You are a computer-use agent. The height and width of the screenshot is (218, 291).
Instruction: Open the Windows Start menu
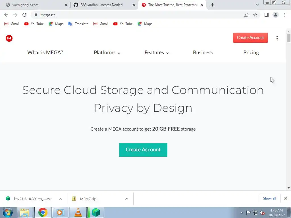coord(8,212)
